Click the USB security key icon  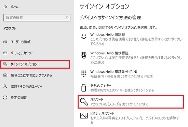pyautogui.click(x=83, y=88)
